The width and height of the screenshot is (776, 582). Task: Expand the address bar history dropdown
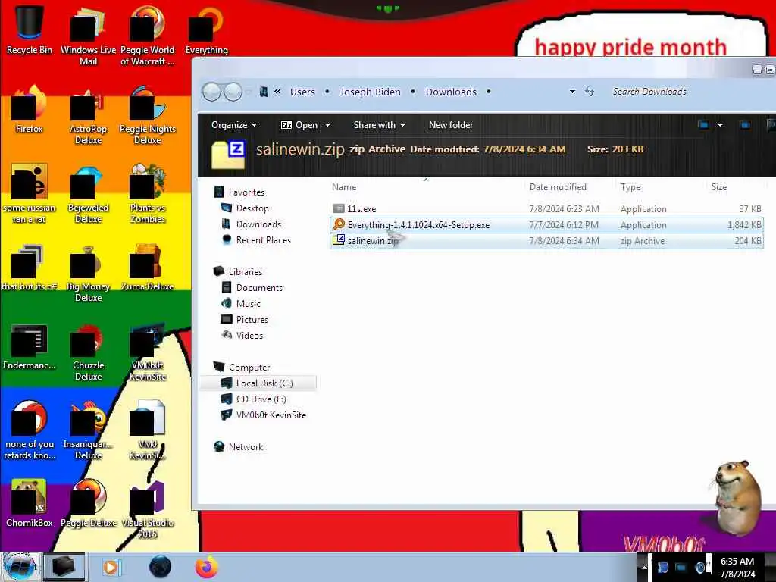(573, 92)
